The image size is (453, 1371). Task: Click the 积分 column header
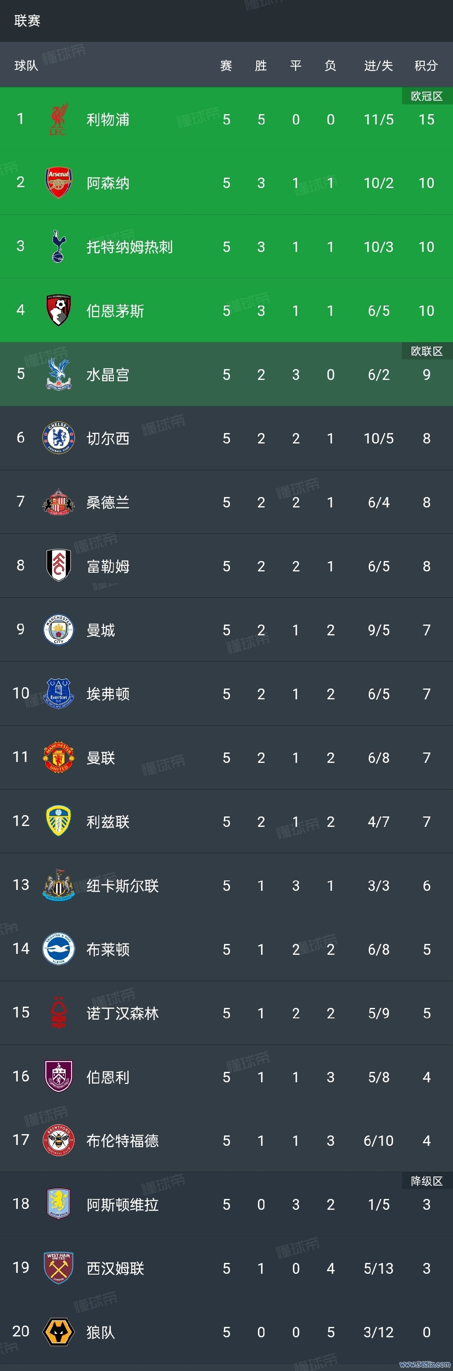pos(426,65)
